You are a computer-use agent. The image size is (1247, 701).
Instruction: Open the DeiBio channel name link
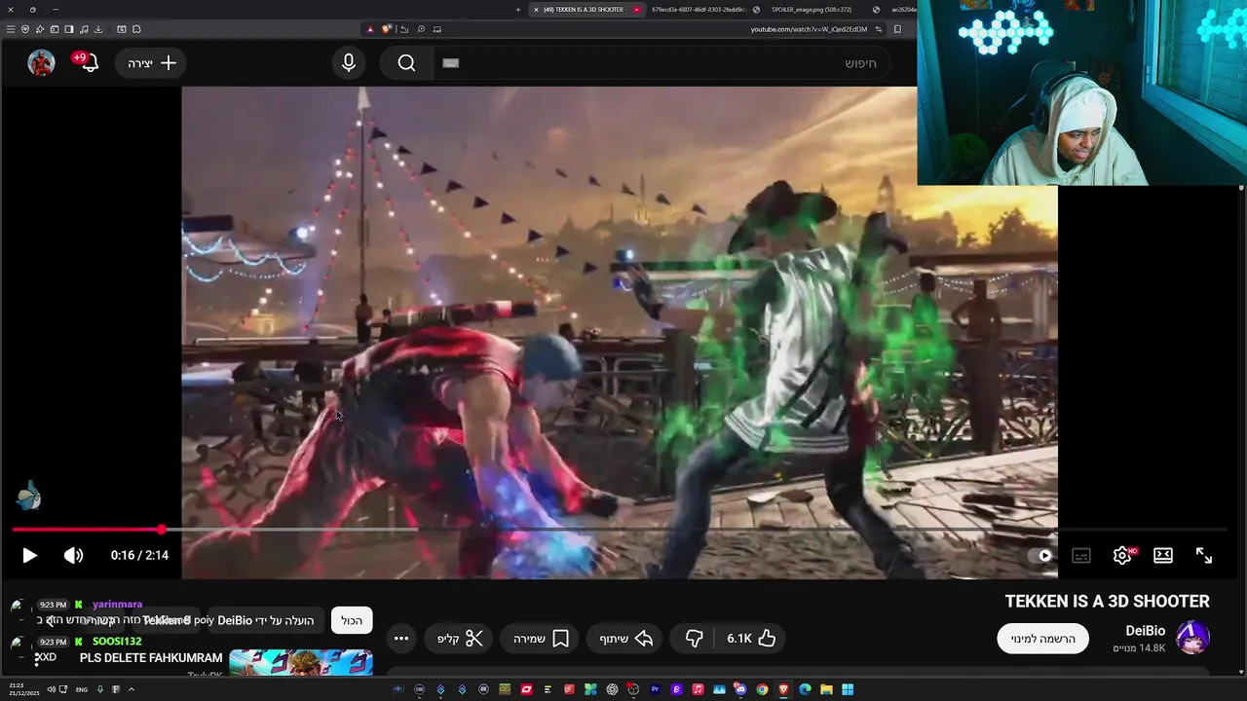[1146, 631]
